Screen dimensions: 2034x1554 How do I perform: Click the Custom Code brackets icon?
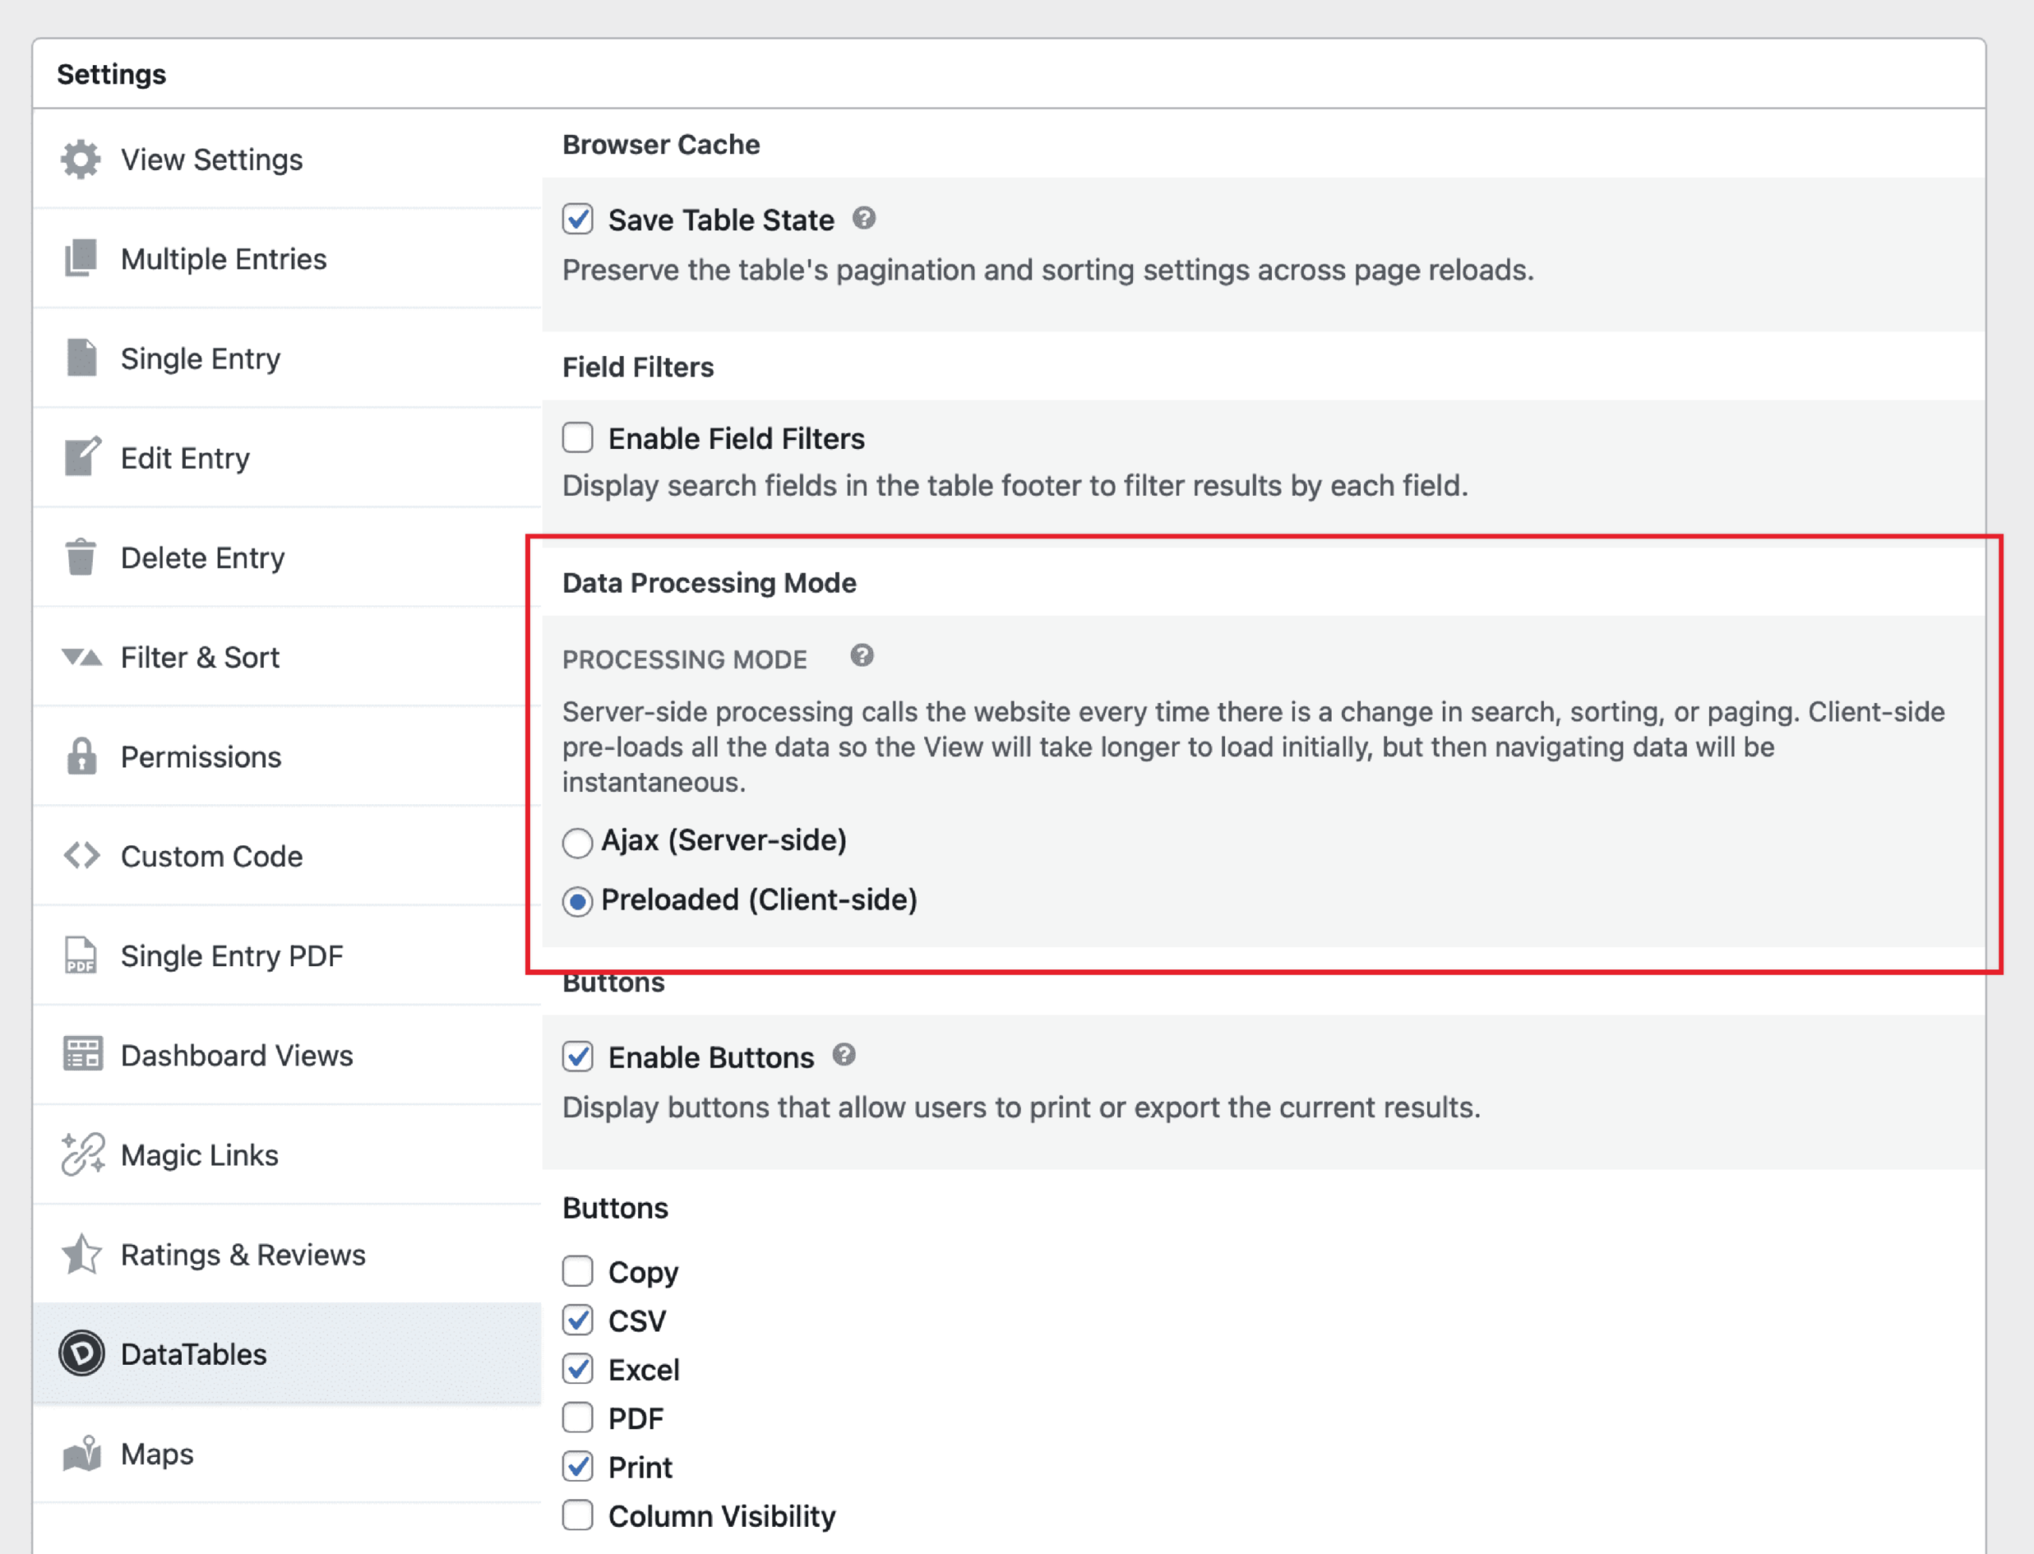point(81,856)
